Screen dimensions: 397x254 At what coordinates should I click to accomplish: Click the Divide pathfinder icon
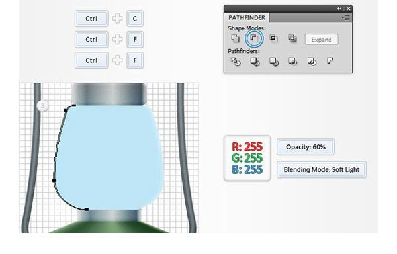pos(236,62)
